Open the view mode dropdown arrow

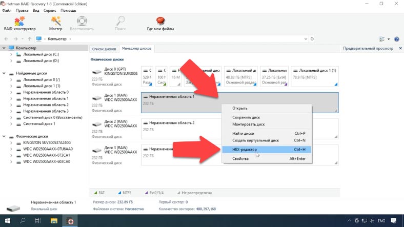(389, 39)
